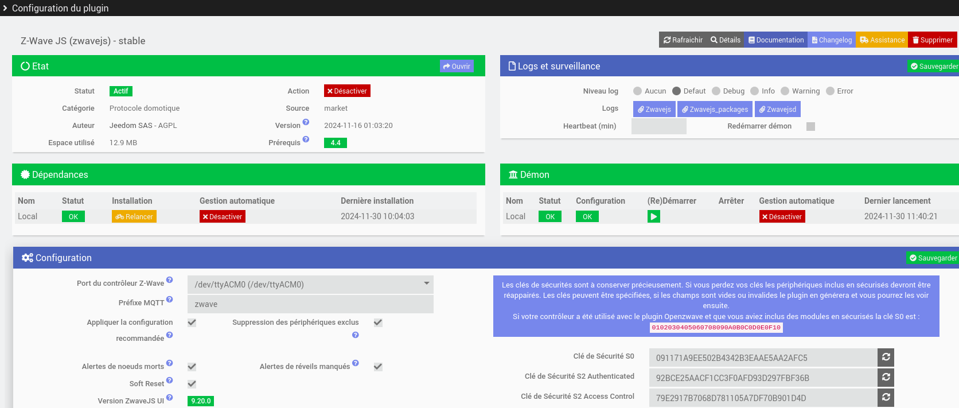The width and height of the screenshot is (959, 408).
Task: Open the Zwavejs log
Action: 654,109
